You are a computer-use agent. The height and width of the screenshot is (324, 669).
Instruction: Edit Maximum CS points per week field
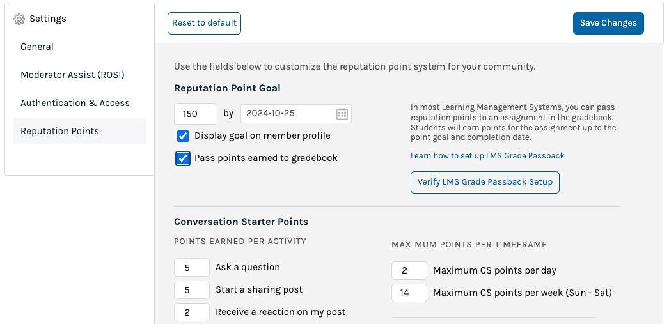409,293
